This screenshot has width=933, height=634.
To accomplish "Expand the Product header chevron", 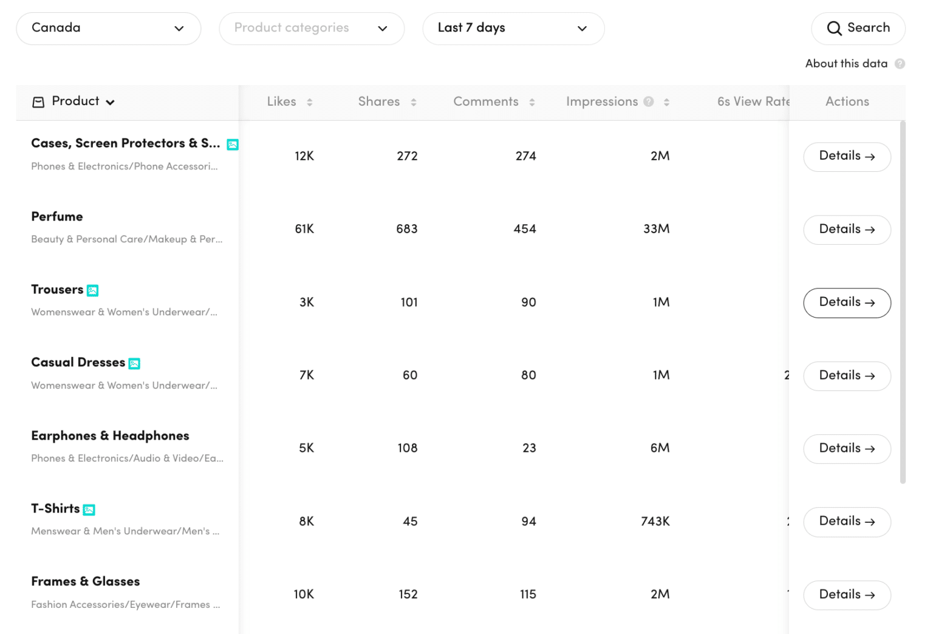I will pos(111,101).
